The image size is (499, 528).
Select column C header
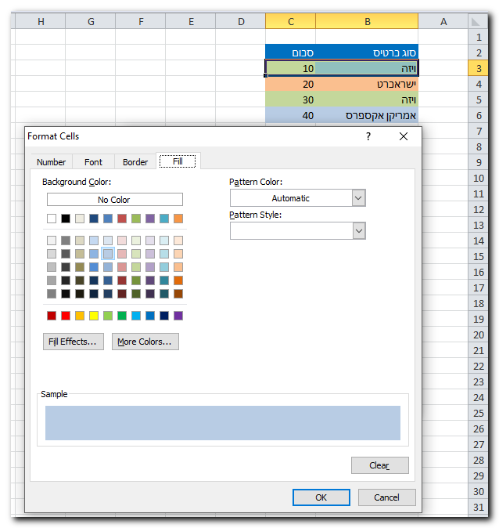click(x=290, y=22)
